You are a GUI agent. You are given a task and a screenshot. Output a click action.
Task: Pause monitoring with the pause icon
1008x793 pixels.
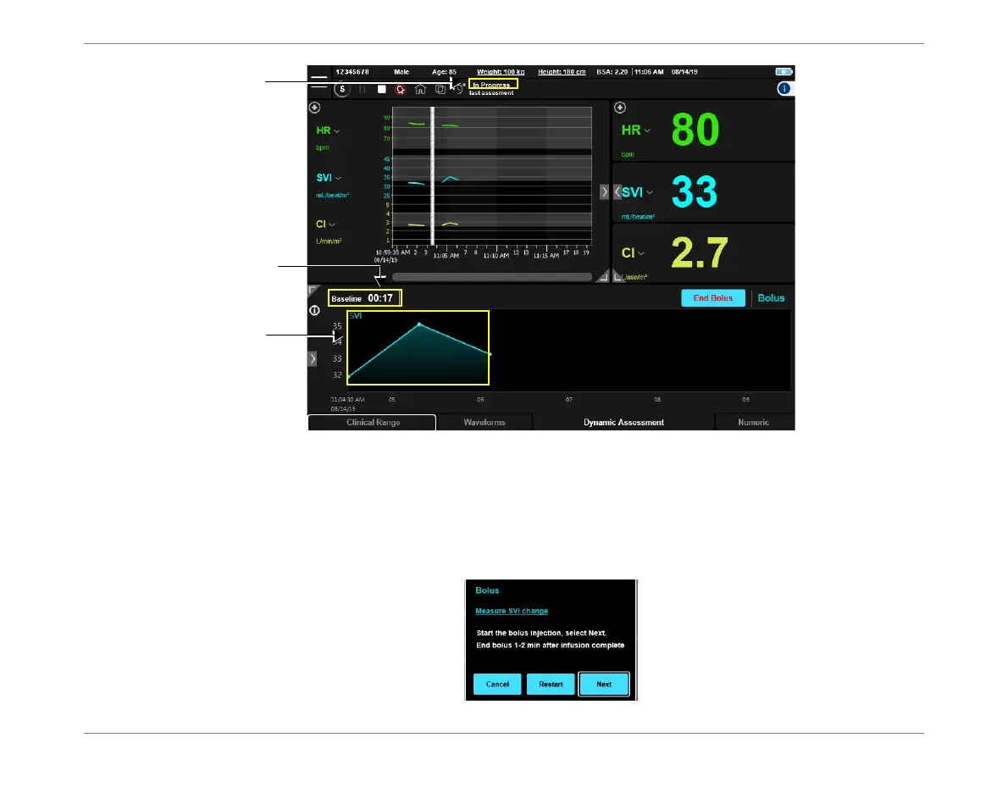click(363, 90)
